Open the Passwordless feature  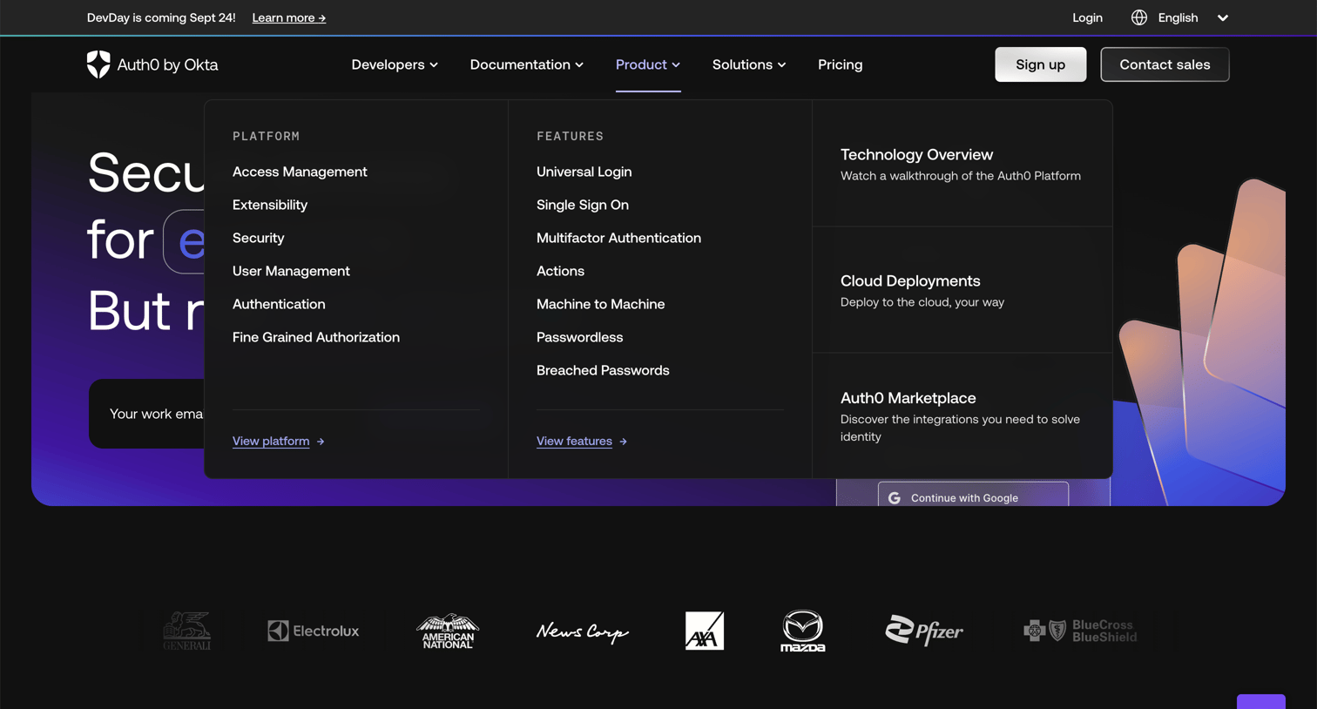[580, 337]
